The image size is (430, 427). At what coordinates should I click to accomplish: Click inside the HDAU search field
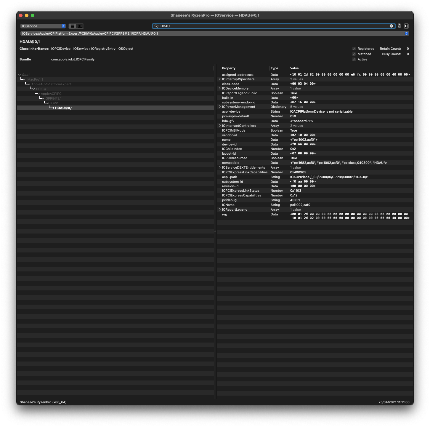[267, 26]
